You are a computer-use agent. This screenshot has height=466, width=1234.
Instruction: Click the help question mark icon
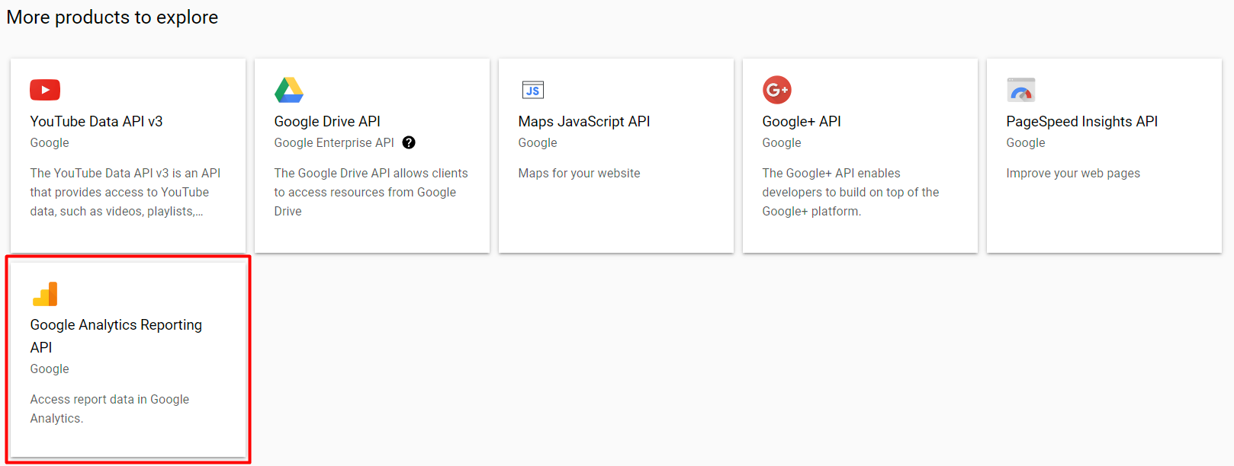pos(409,142)
